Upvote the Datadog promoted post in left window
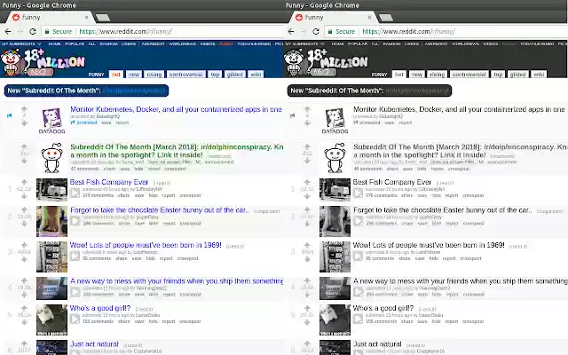Screen dimensions: 568x355 coord(24,109)
